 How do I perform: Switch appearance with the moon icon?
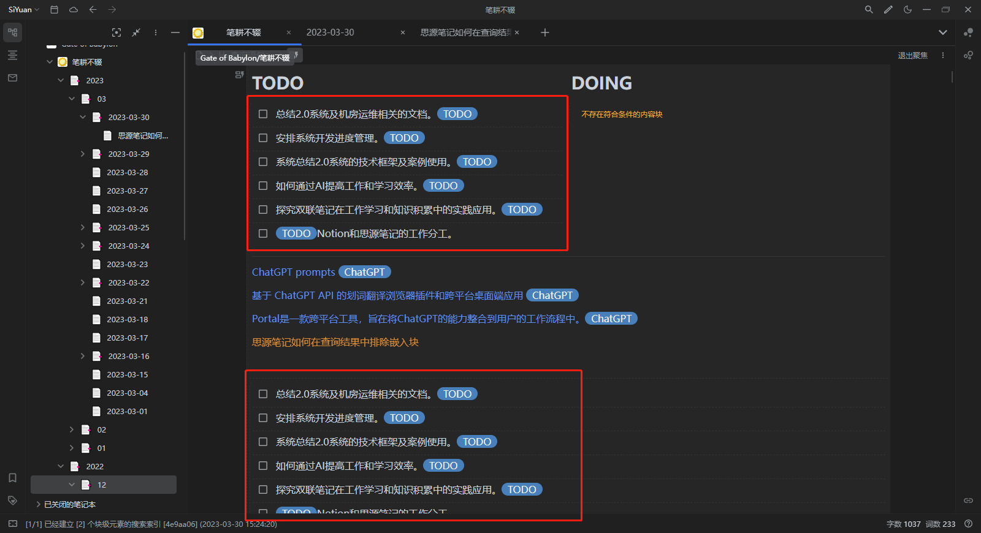tap(907, 10)
